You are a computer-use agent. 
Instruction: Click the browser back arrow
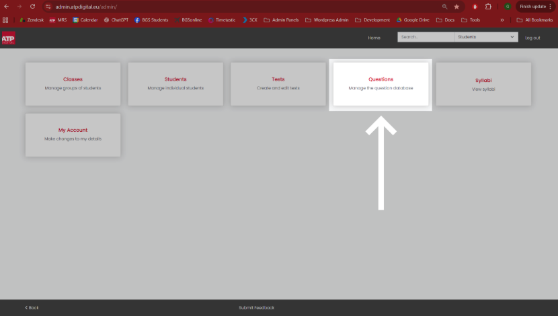tap(7, 7)
